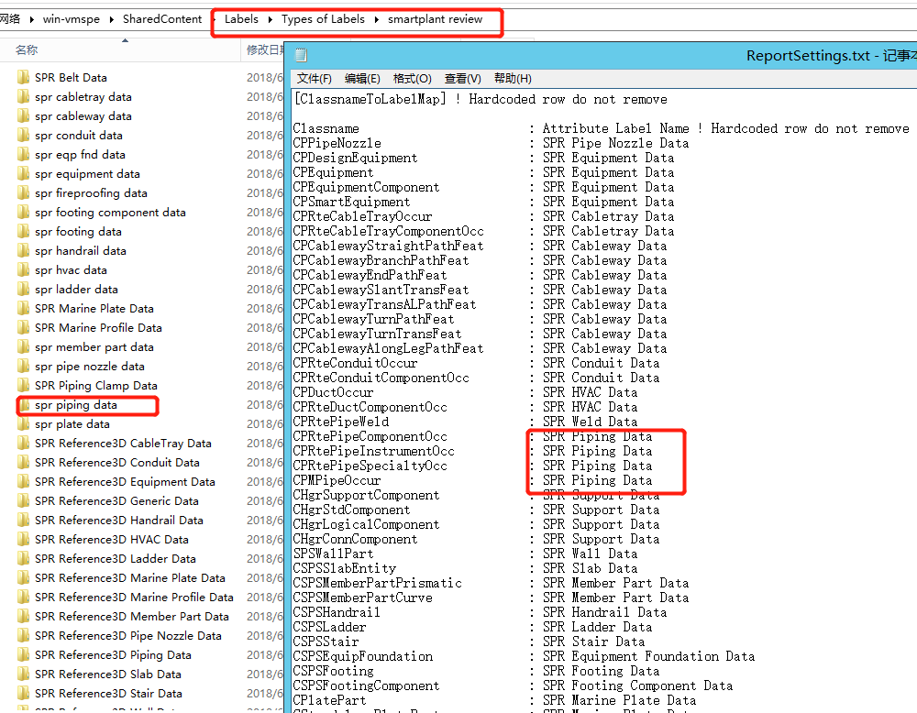Click the SPR Weld Data label value
The height and width of the screenshot is (713, 917).
(x=590, y=422)
